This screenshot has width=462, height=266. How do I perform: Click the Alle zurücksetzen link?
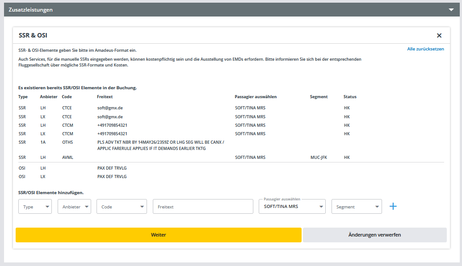pyautogui.click(x=425, y=49)
